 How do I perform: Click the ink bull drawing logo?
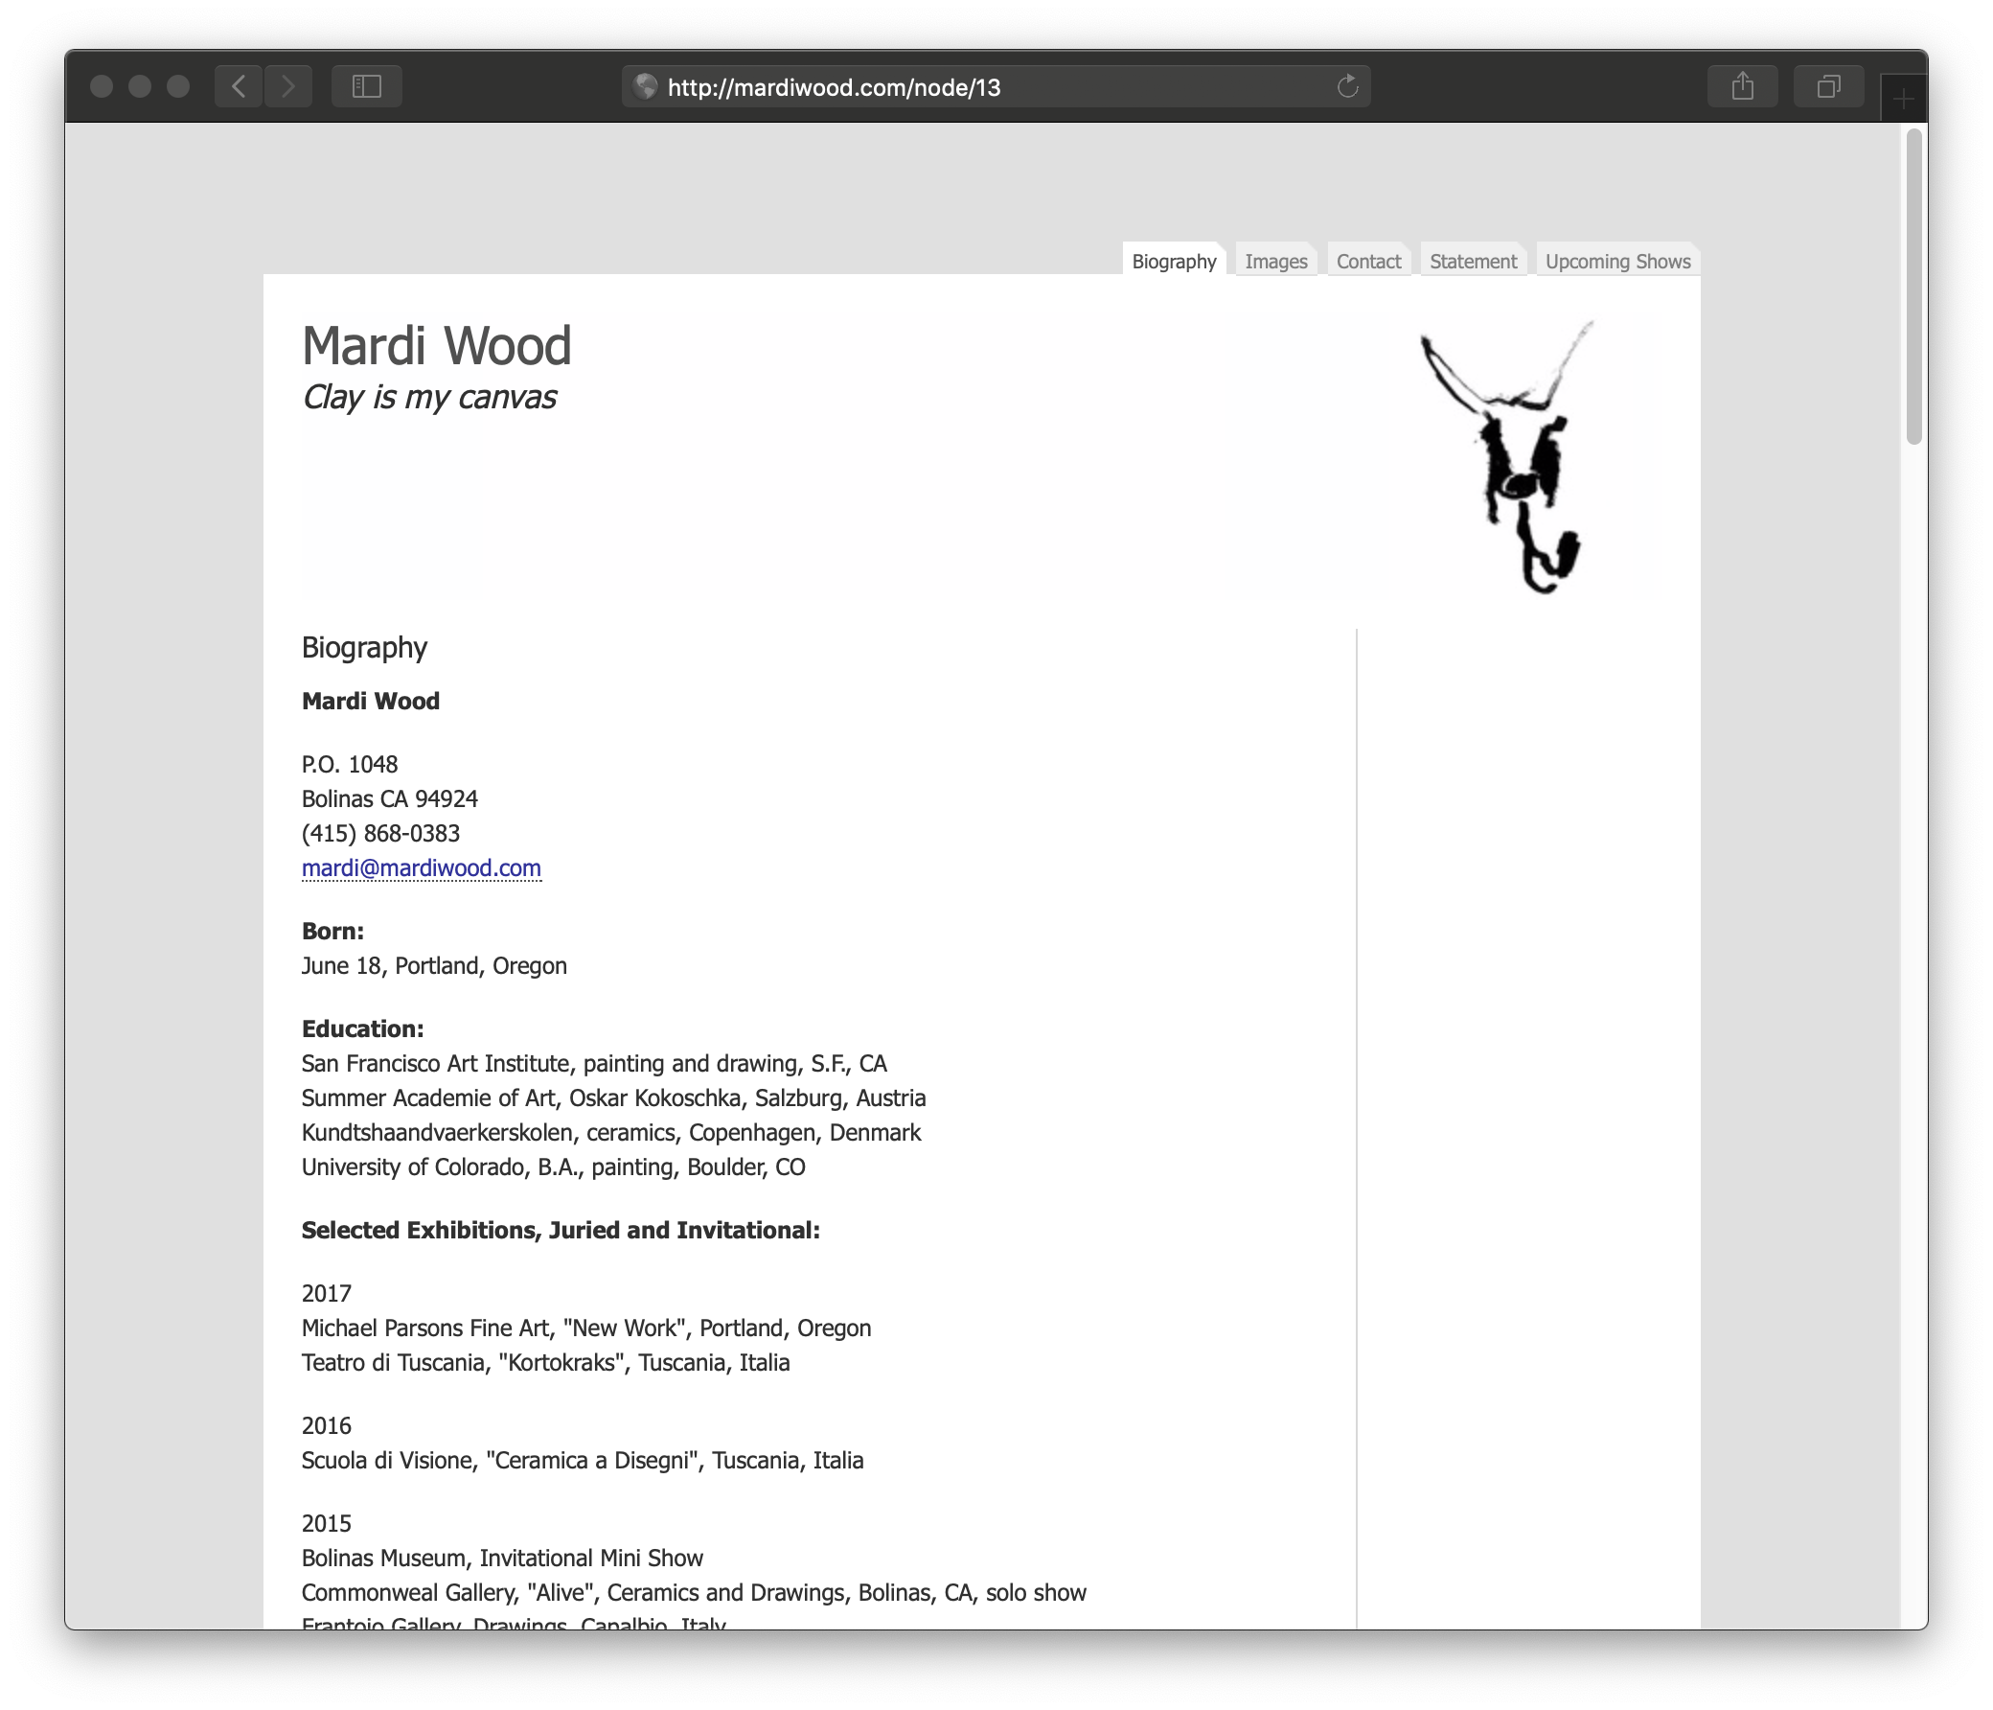point(1508,457)
